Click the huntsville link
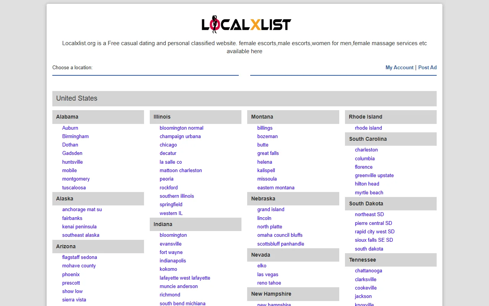This screenshot has height=306, width=489. point(72,162)
